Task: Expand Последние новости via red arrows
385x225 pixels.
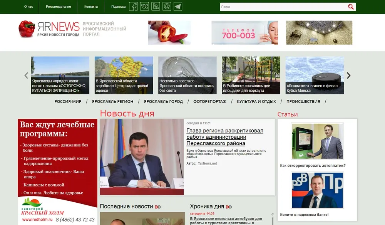Action: 158,207
